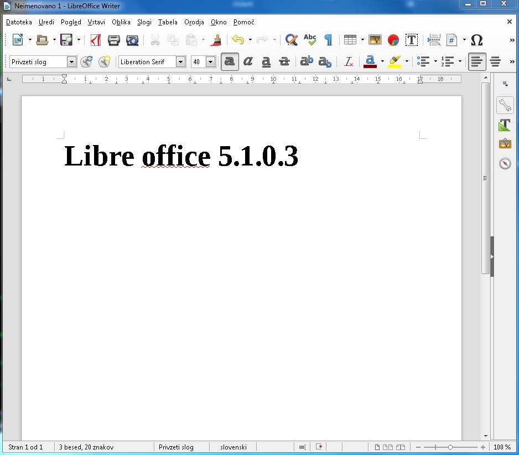Run the spelling check (Abc)
The image size is (519, 455).
pos(310,40)
